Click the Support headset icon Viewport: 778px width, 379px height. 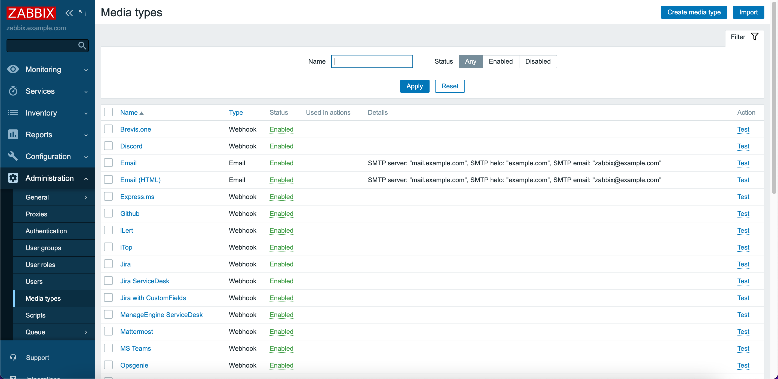13,358
